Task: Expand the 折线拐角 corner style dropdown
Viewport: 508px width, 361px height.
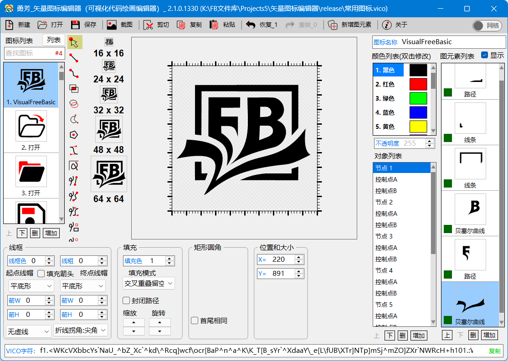Action: click(81, 330)
